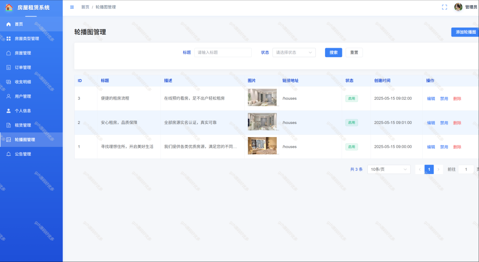Open thumbnail image of row ID 3
479x262 pixels.
262,97
